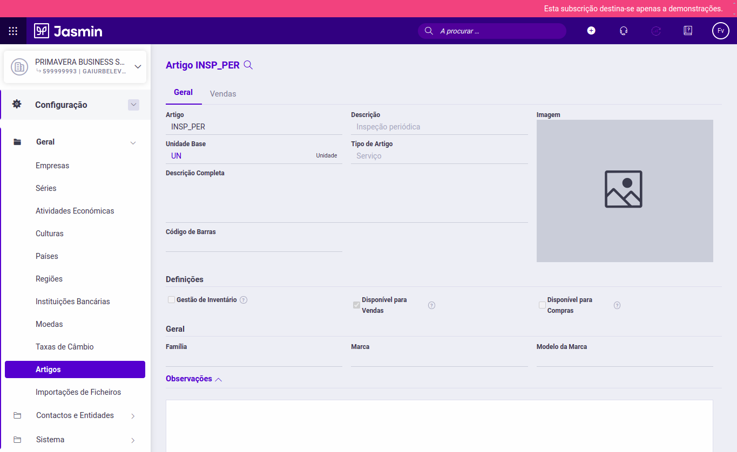Switch to the Vendas tab

pyautogui.click(x=223, y=94)
